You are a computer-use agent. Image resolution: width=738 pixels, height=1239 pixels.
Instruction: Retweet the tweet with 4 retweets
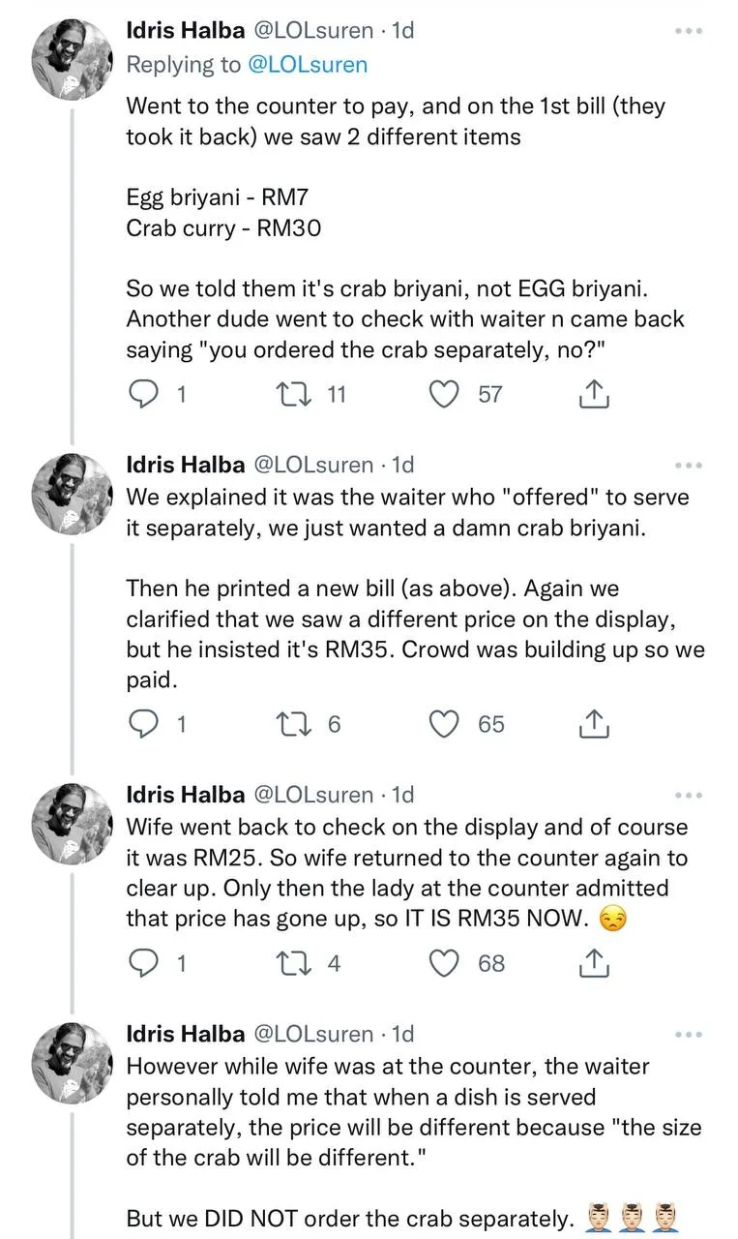(289, 963)
